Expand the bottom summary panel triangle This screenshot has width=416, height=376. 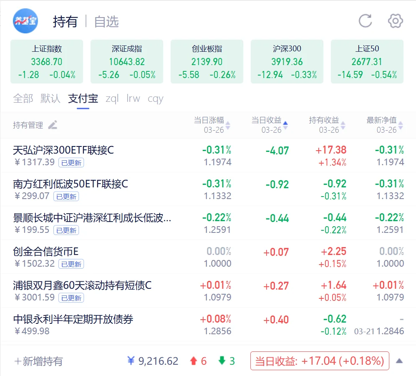point(399,361)
